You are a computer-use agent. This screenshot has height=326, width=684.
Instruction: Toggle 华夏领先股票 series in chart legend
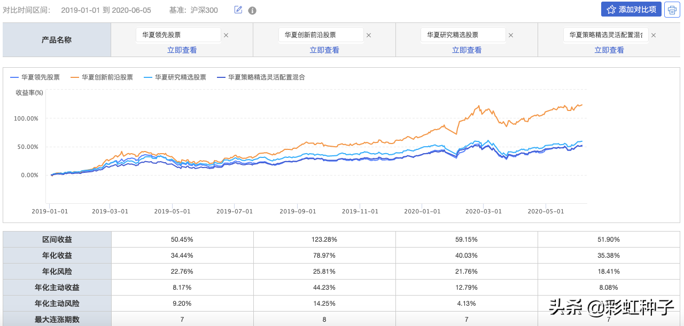pos(35,77)
